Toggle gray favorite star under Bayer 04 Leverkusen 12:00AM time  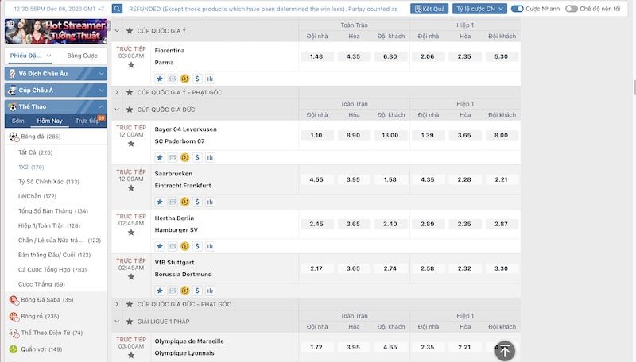click(131, 144)
